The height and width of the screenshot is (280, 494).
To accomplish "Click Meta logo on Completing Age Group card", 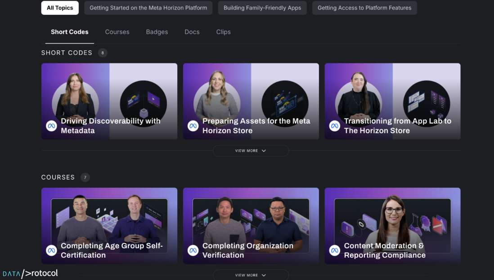I will pos(52,250).
